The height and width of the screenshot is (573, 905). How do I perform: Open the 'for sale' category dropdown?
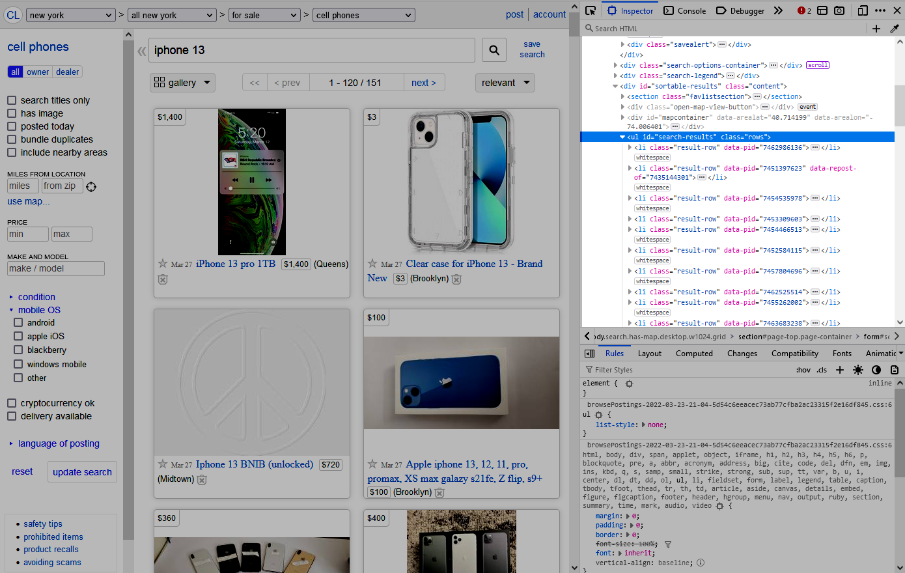264,14
